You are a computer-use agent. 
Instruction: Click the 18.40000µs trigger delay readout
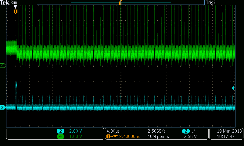128,137
